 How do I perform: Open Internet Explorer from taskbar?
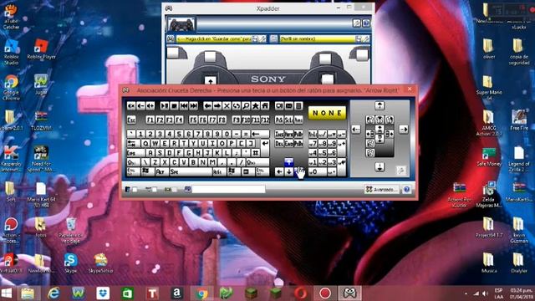click(53, 293)
